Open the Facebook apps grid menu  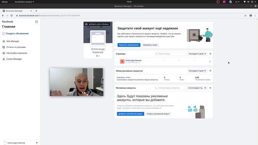(37, 22)
